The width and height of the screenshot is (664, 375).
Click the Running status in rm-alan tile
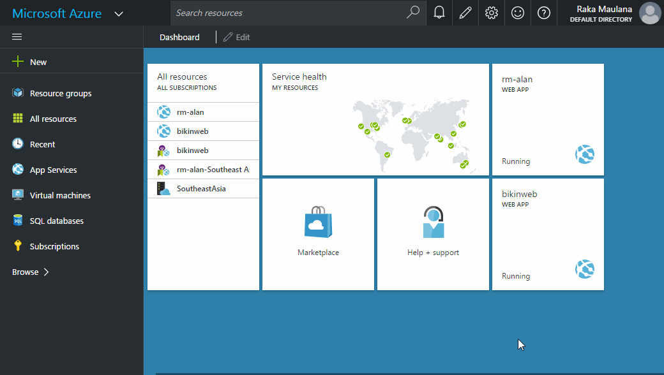point(516,161)
